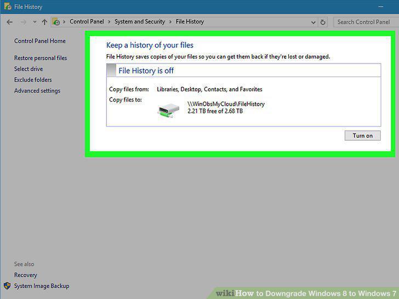The height and width of the screenshot is (299, 399).
Task: Click the network drive icon
Action: tap(168, 110)
